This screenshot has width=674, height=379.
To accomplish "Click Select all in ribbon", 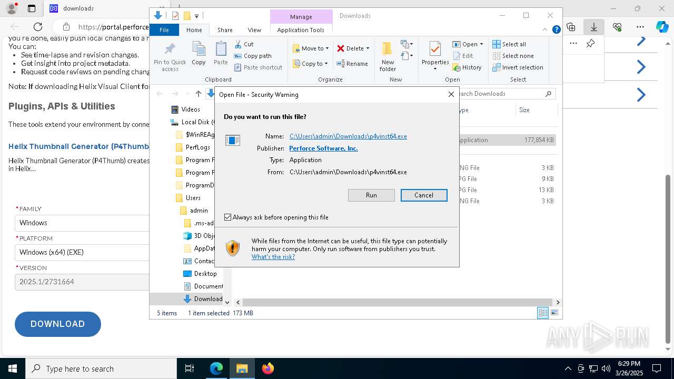I will [509, 44].
